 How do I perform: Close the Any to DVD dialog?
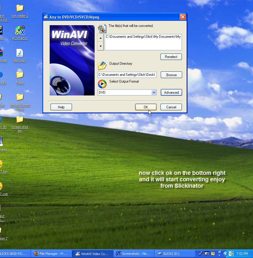click(183, 17)
